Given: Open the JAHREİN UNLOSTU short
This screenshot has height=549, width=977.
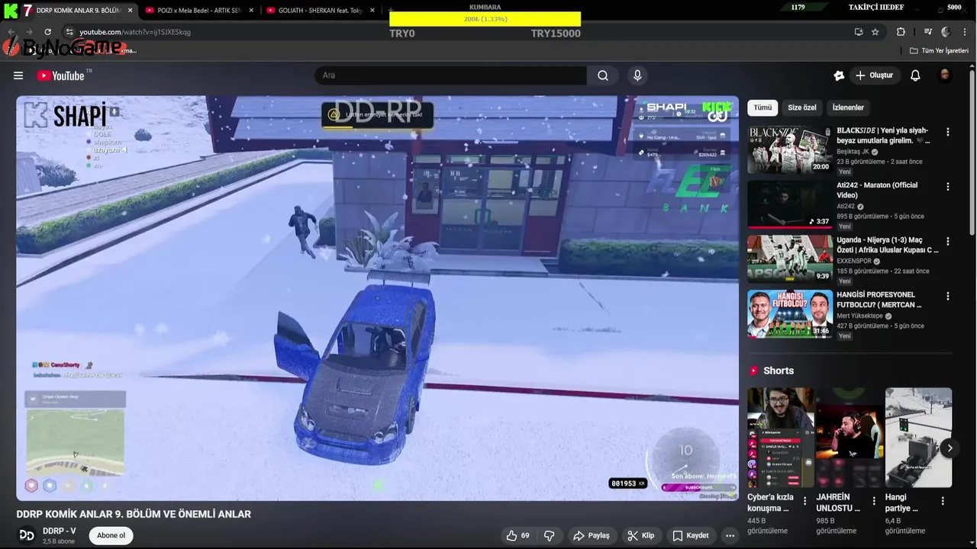Looking at the screenshot, I should click(x=850, y=438).
